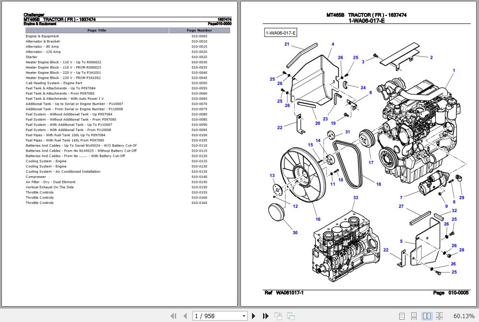Screen dimensions: 479x322
Task: Click the 60.13% zoom level
Action: pos(464,316)
